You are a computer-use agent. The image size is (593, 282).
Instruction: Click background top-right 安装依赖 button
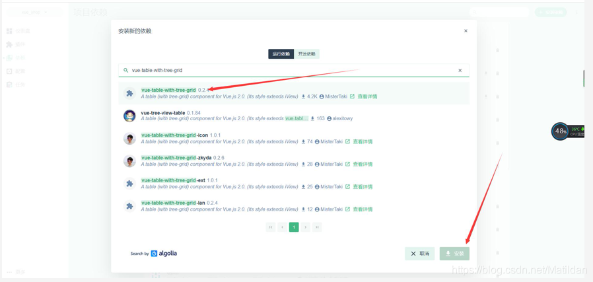click(x=551, y=13)
